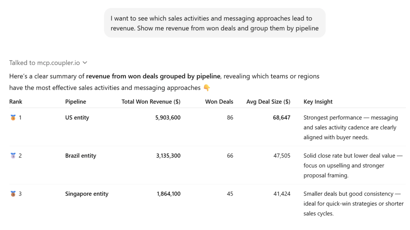Select the US entity pipeline cell

[x=77, y=118]
